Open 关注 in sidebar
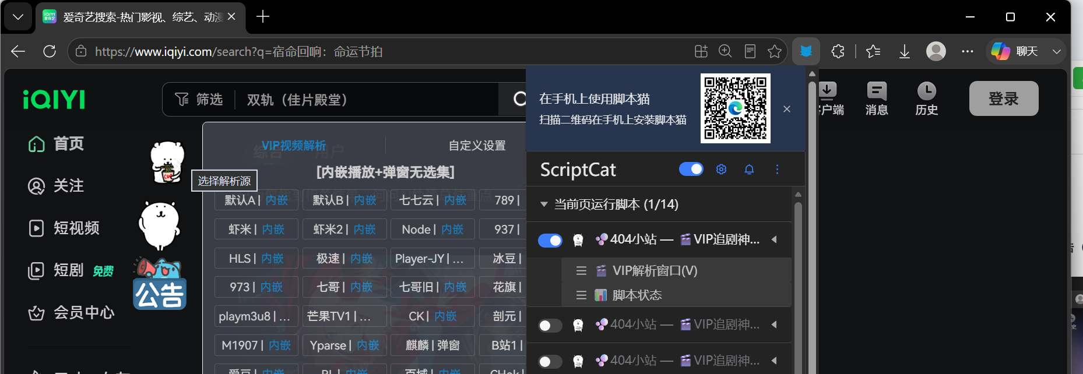Viewport: 1083px width, 374px height. pos(56,186)
